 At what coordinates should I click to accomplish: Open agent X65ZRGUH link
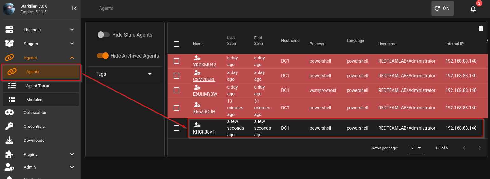[204, 111]
